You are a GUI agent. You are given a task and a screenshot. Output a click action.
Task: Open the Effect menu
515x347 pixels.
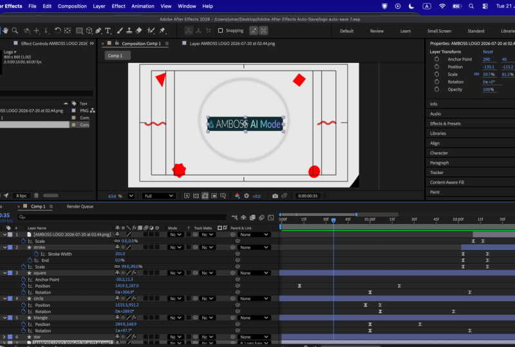pos(118,6)
